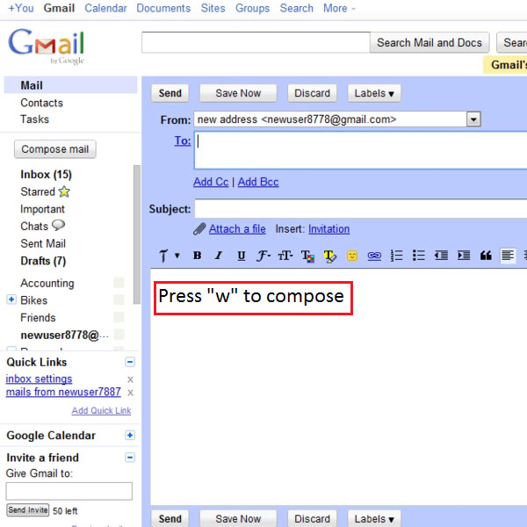Viewport: 527px width, 527px height.
Task: Click the bottom Send button
Action: coord(170,518)
